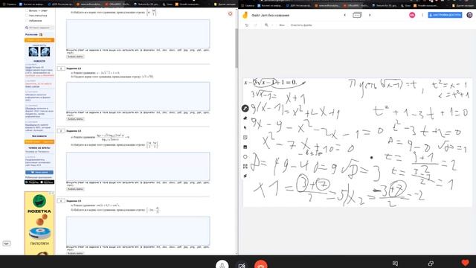Open the Google account profile avatar
476x268 pixels.
click(469, 15)
